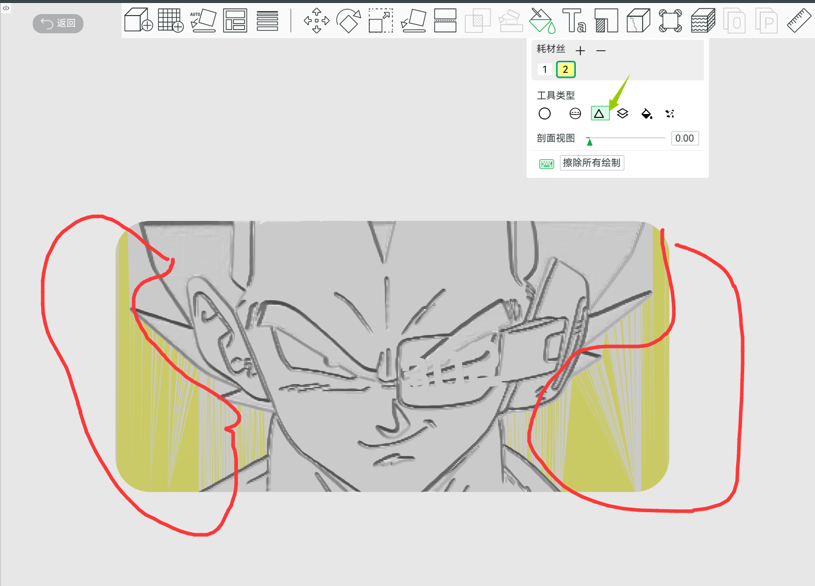The width and height of the screenshot is (815, 586).
Task: Click the green keyboard shortcuts icon
Action: [x=546, y=164]
